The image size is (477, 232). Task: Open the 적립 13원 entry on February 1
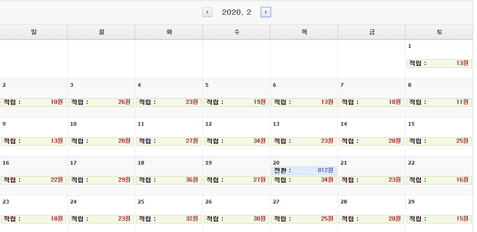439,64
